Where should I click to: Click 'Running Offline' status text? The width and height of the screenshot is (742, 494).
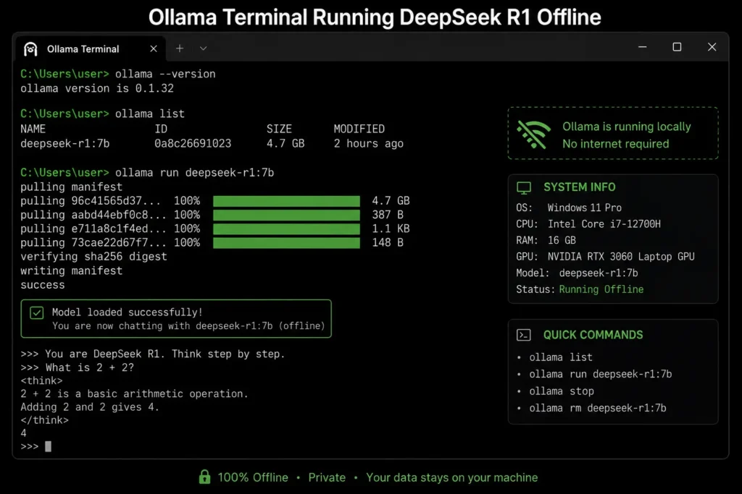601,289
